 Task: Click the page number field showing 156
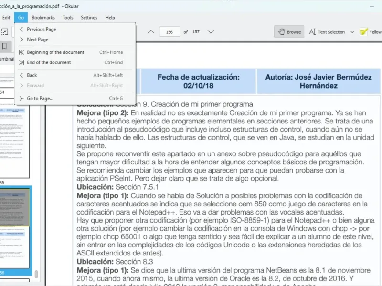pos(170,32)
